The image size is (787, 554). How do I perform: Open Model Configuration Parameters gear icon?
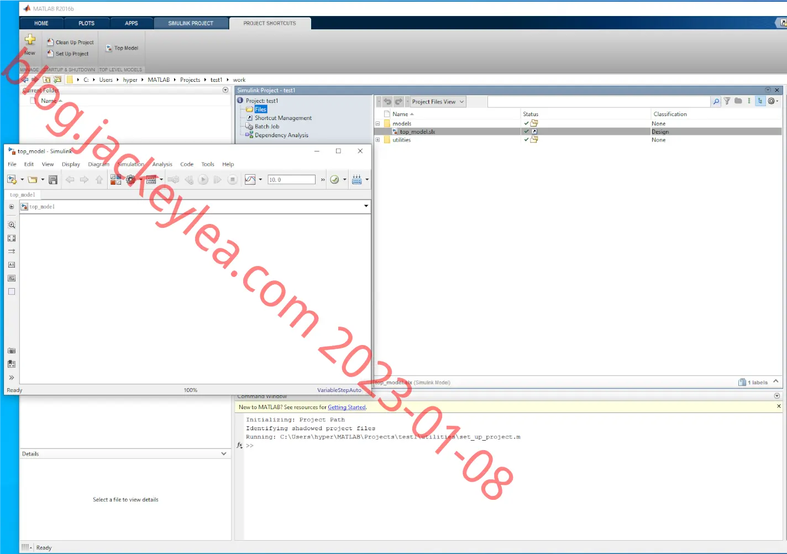(x=131, y=180)
